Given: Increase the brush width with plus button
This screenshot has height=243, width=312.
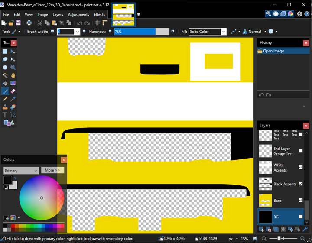Looking at the screenshot, I should pyautogui.click(x=84, y=31).
